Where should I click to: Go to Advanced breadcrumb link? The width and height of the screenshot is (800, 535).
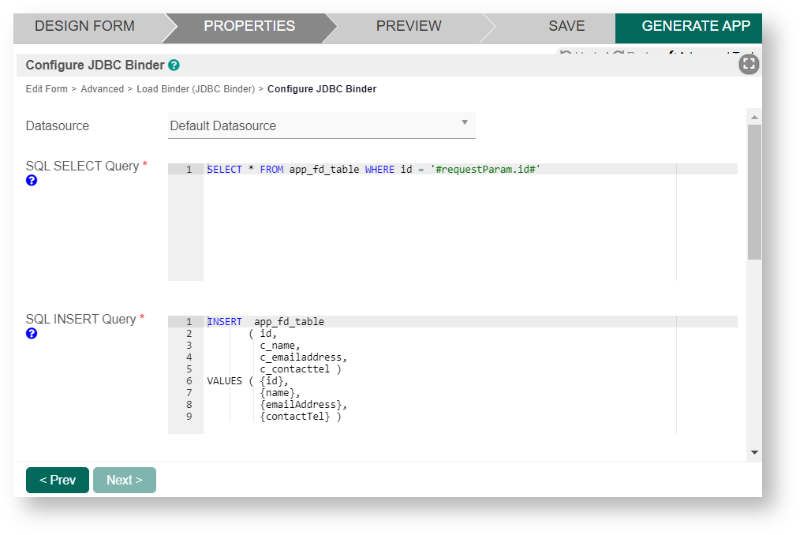(102, 89)
